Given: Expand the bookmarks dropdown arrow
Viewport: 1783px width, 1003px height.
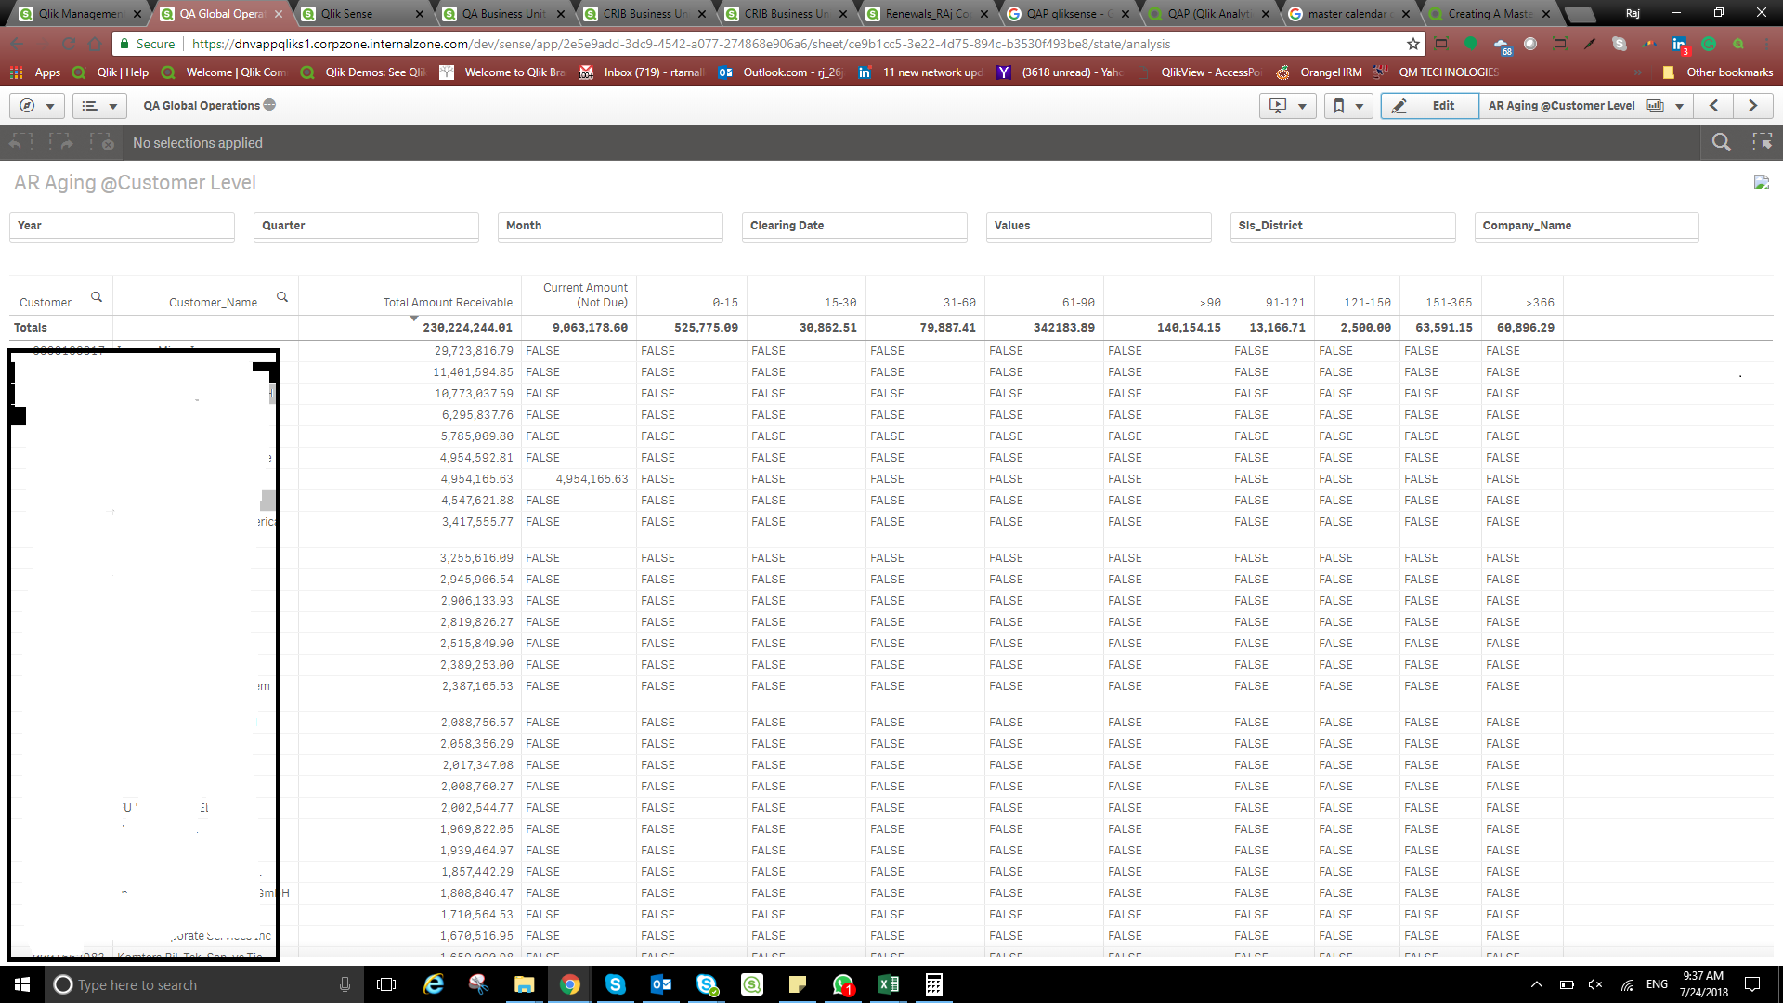Looking at the screenshot, I should [1359, 106].
